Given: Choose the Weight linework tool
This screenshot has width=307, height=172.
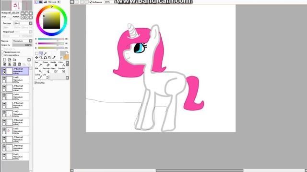Looking at the screenshot, I should 54,64.
